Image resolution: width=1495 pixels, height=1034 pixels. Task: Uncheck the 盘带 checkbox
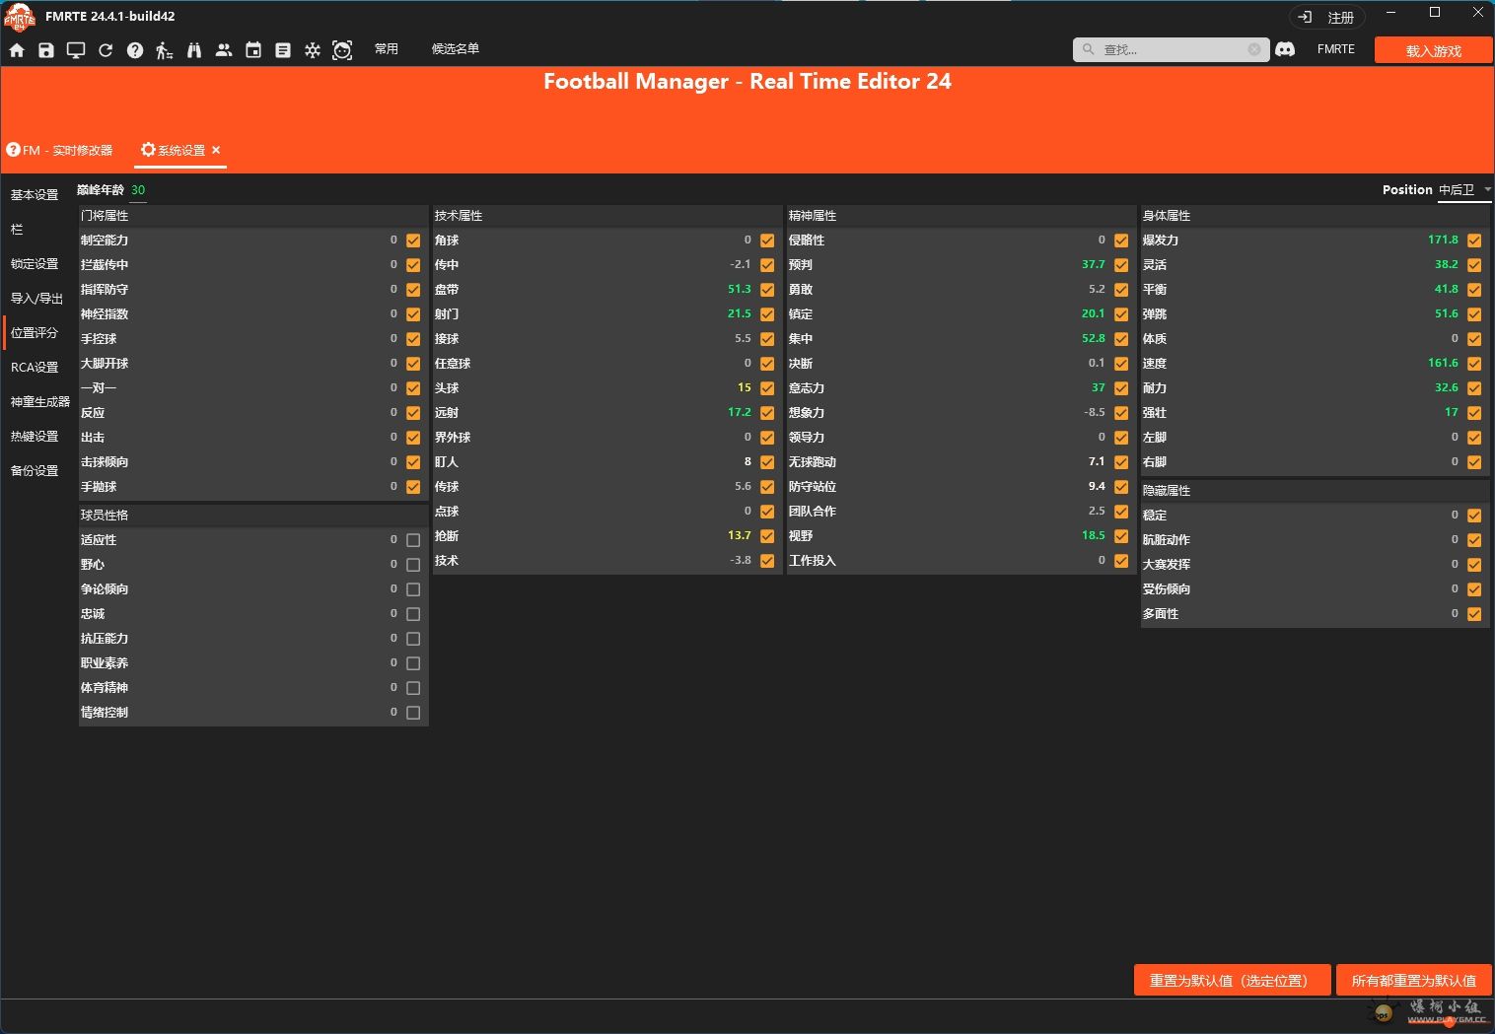tap(767, 290)
